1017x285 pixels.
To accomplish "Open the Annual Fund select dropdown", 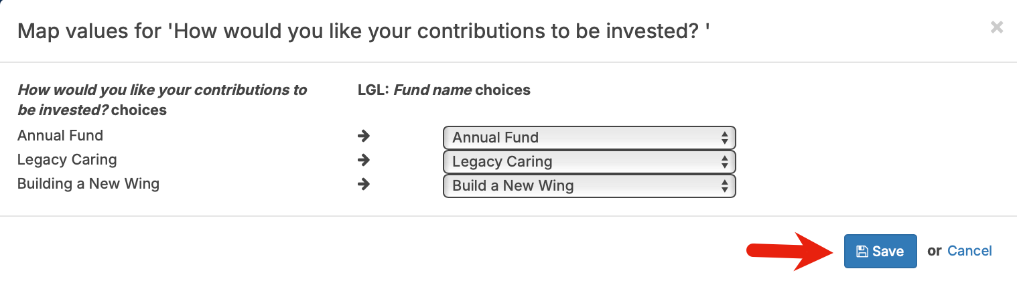I will tap(588, 138).
